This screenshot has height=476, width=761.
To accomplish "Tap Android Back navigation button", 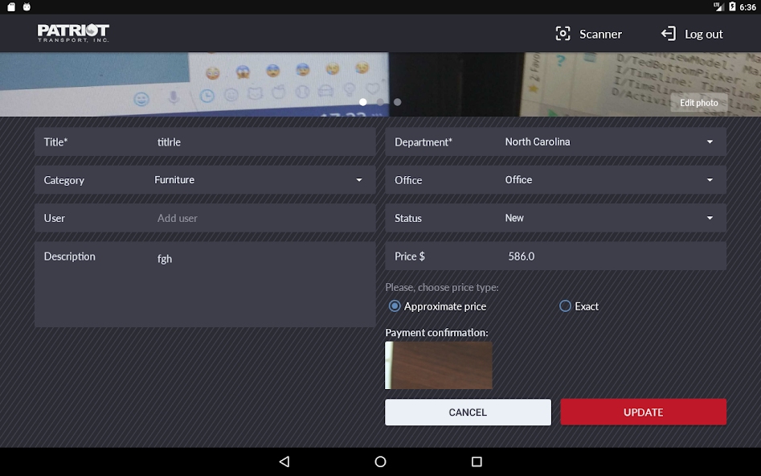I will 284,462.
